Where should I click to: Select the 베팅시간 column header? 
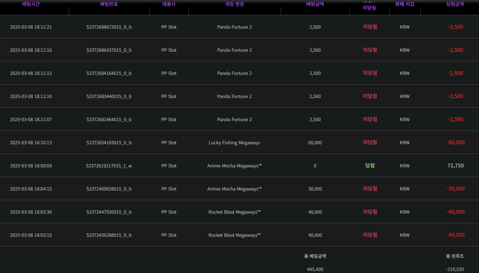(x=31, y=4)
